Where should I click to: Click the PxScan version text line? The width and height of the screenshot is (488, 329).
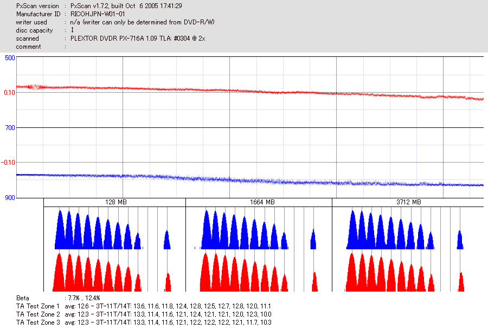tap(99, 6)
